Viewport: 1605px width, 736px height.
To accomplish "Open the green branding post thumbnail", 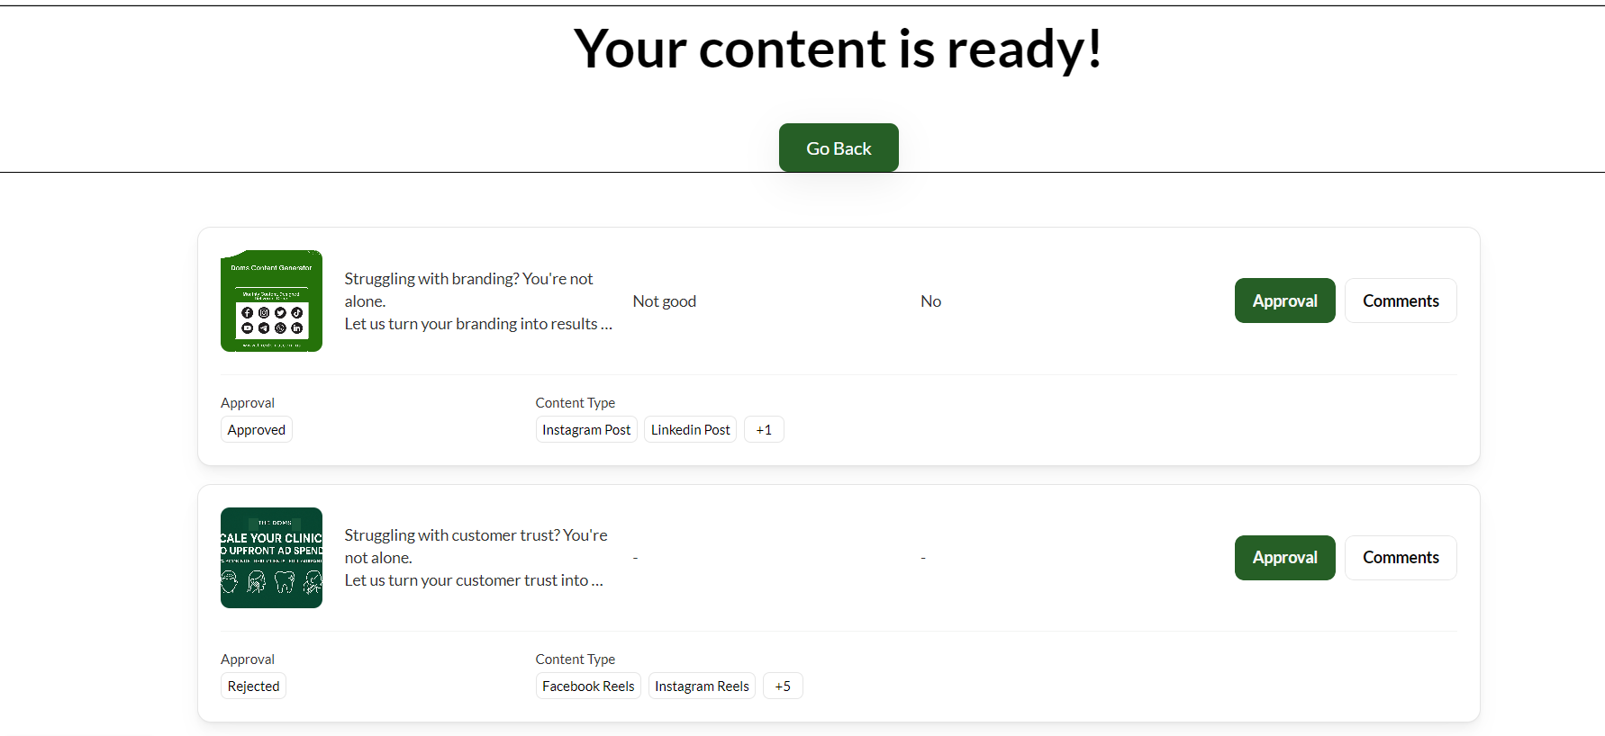I will click(x=271, y=301).
